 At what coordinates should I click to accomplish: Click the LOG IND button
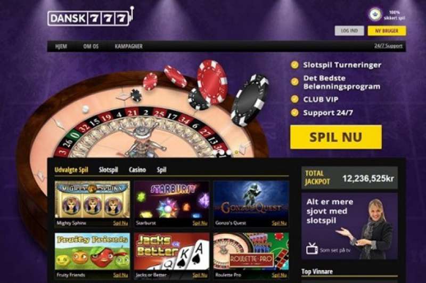pos(349,31)
